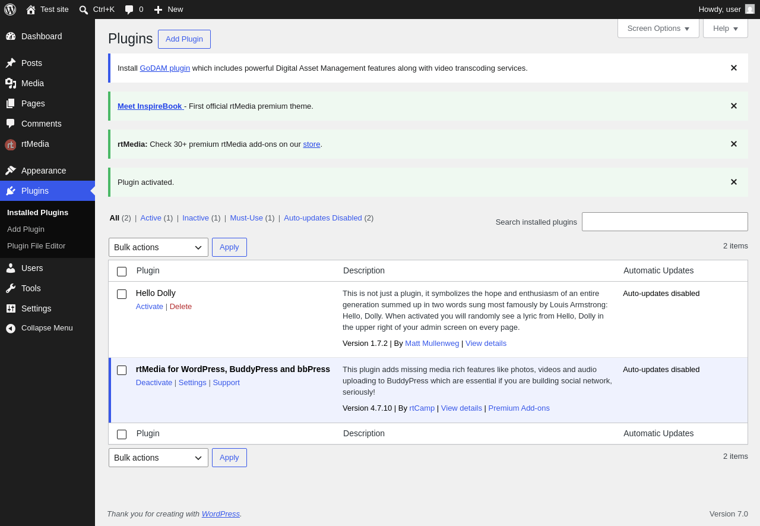Deactivate the rtMedia plugin
This screenshot has height=526, width=760.
(154, 383)
